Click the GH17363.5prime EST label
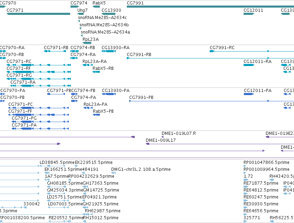The height and width of the screenshot is (223, 294). click(x=101, y=183)
